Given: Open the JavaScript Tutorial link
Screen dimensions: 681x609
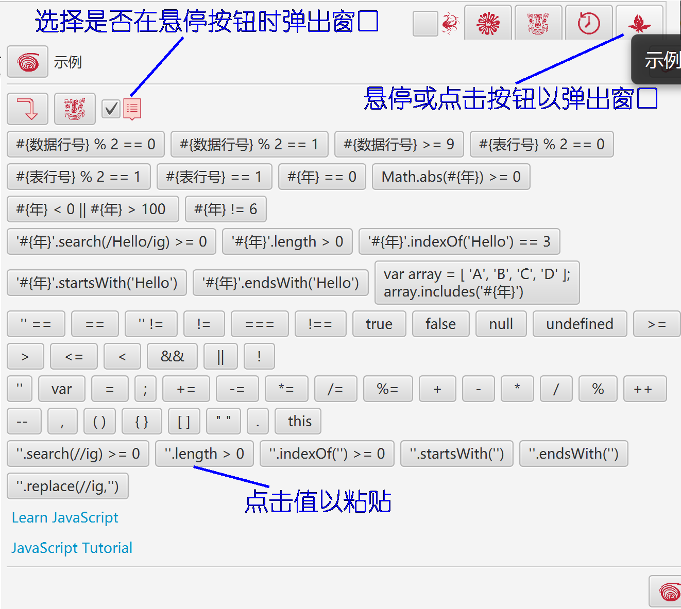Looking at the screenshot, I should click(x=72, y=548).
